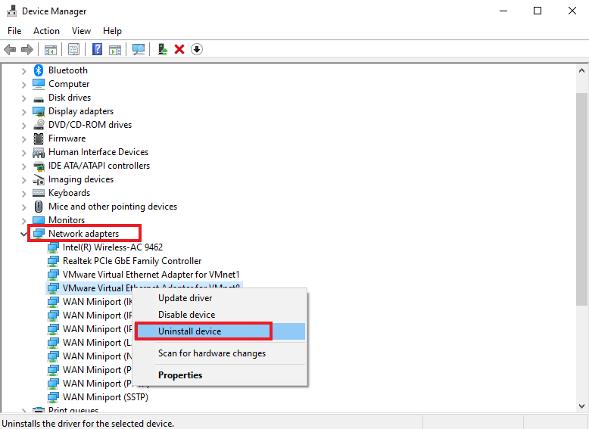This screenshot has width=589, height=429.
Task: Open the Help menu
Action: pyautogui.click(x=112, y=31)
